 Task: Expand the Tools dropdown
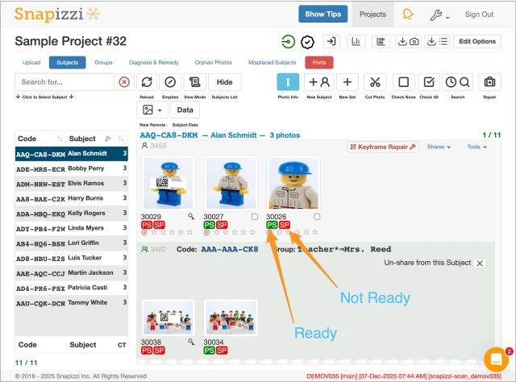(x=476, y=147)
